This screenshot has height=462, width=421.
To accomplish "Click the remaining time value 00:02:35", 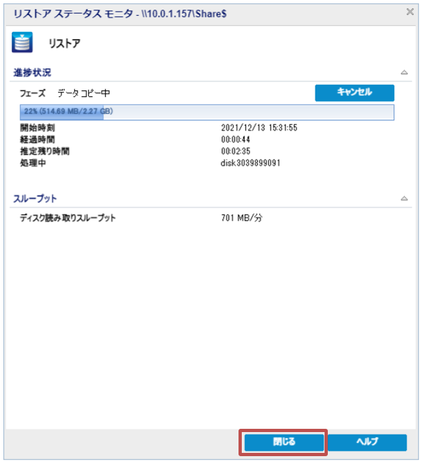I will click(235, 151).
